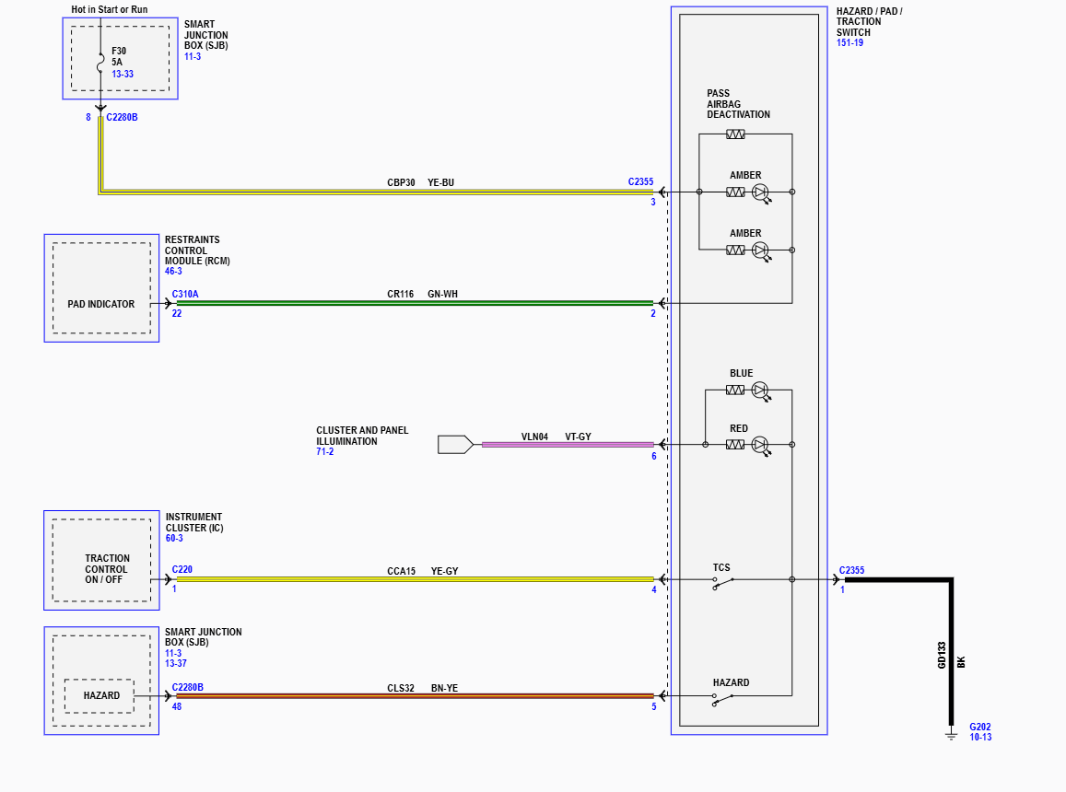This screenshot has width=1066, height=792.
Task: Toggle the TCS switch symbol
Action: pyautogui.click(x=723, y=581)
